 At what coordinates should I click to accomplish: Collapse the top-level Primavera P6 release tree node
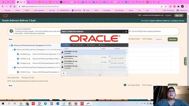click(9, 46)
